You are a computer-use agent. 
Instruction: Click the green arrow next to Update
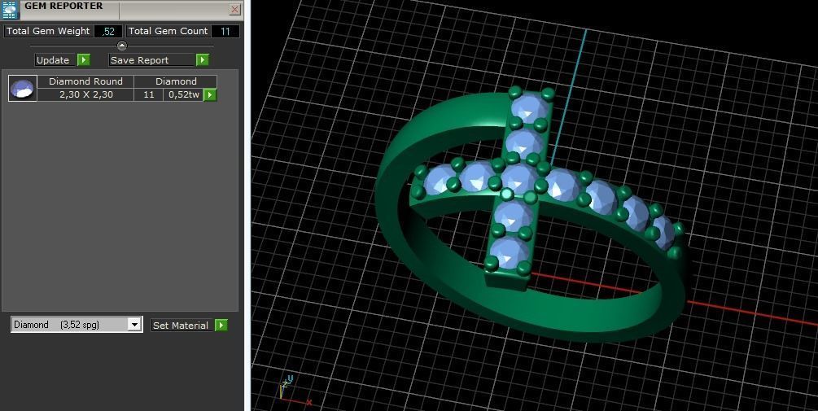[84, 60]
